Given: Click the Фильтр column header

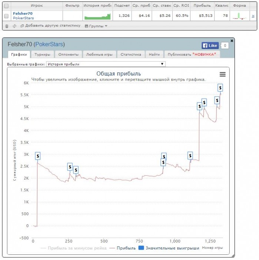Looking at the screenshot, I should click(73, 6).
